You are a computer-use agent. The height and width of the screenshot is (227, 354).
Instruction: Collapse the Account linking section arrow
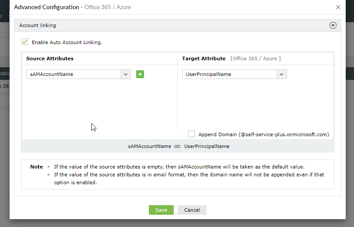click(x=333, y=25)
